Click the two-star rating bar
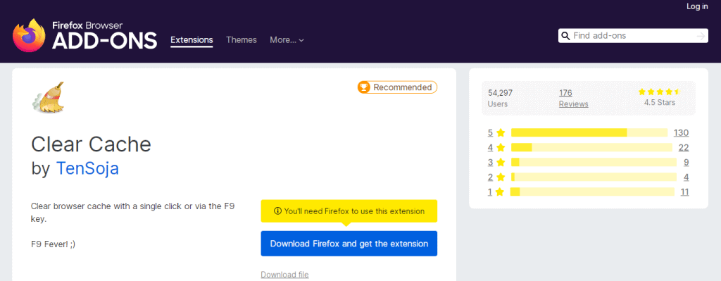 (594, 177)
